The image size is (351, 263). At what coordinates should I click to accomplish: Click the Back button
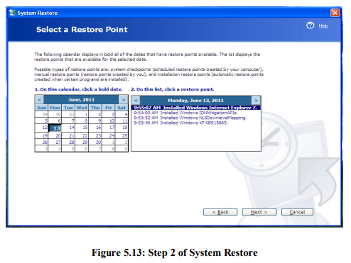click(x=220, y=212)
